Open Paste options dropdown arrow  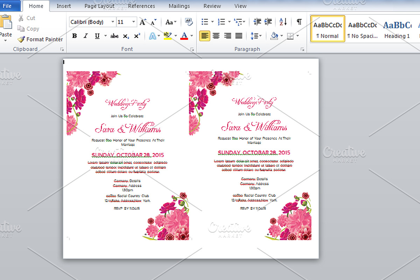click(x=6, y=41)
